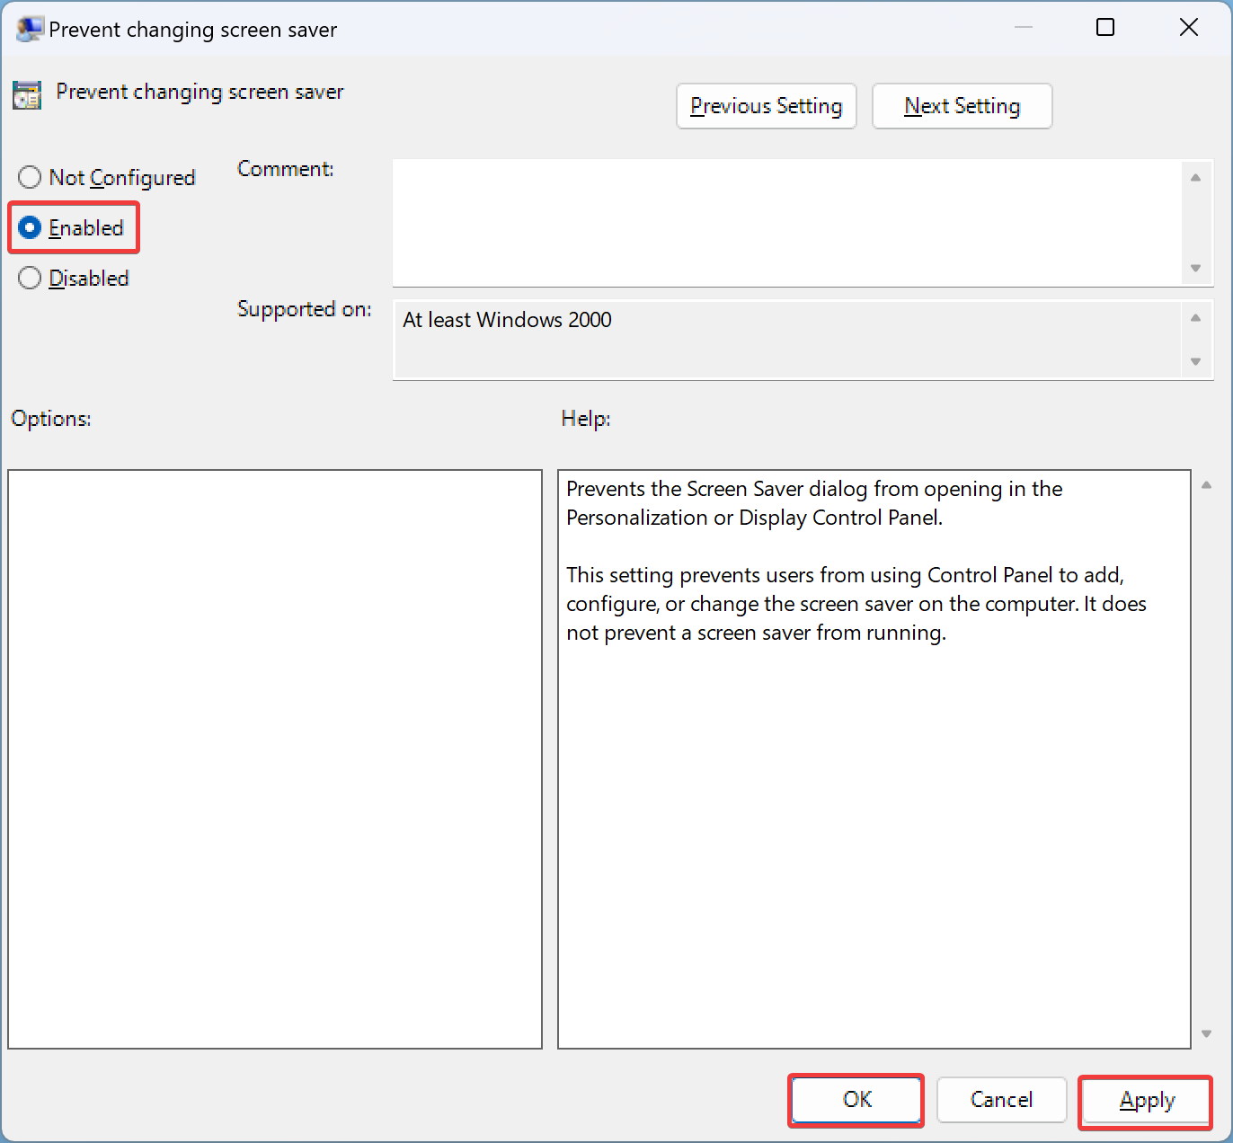Click the Comment box scroll-up arrow
This screenshot has height=1143, width=1233.
1195,178
